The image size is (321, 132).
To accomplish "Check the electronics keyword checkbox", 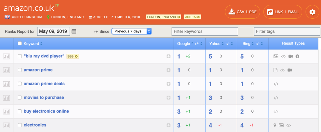I will [x=20, y=125].
